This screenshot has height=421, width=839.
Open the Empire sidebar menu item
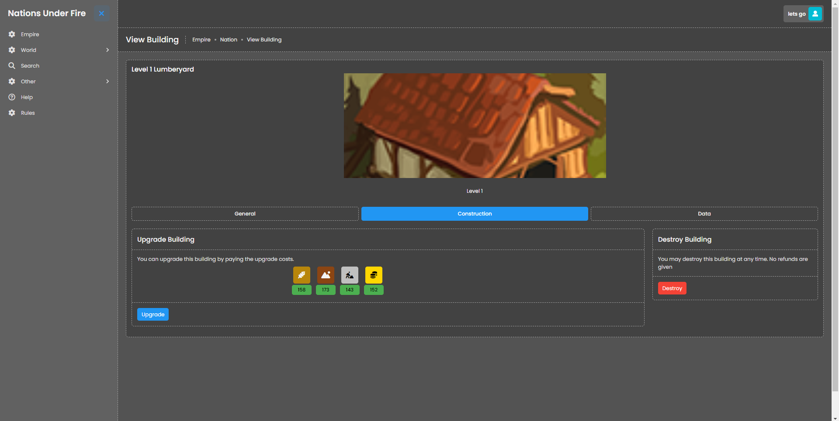click(59, 34)
